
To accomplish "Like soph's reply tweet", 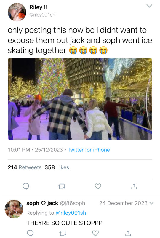I will point(95,233).
